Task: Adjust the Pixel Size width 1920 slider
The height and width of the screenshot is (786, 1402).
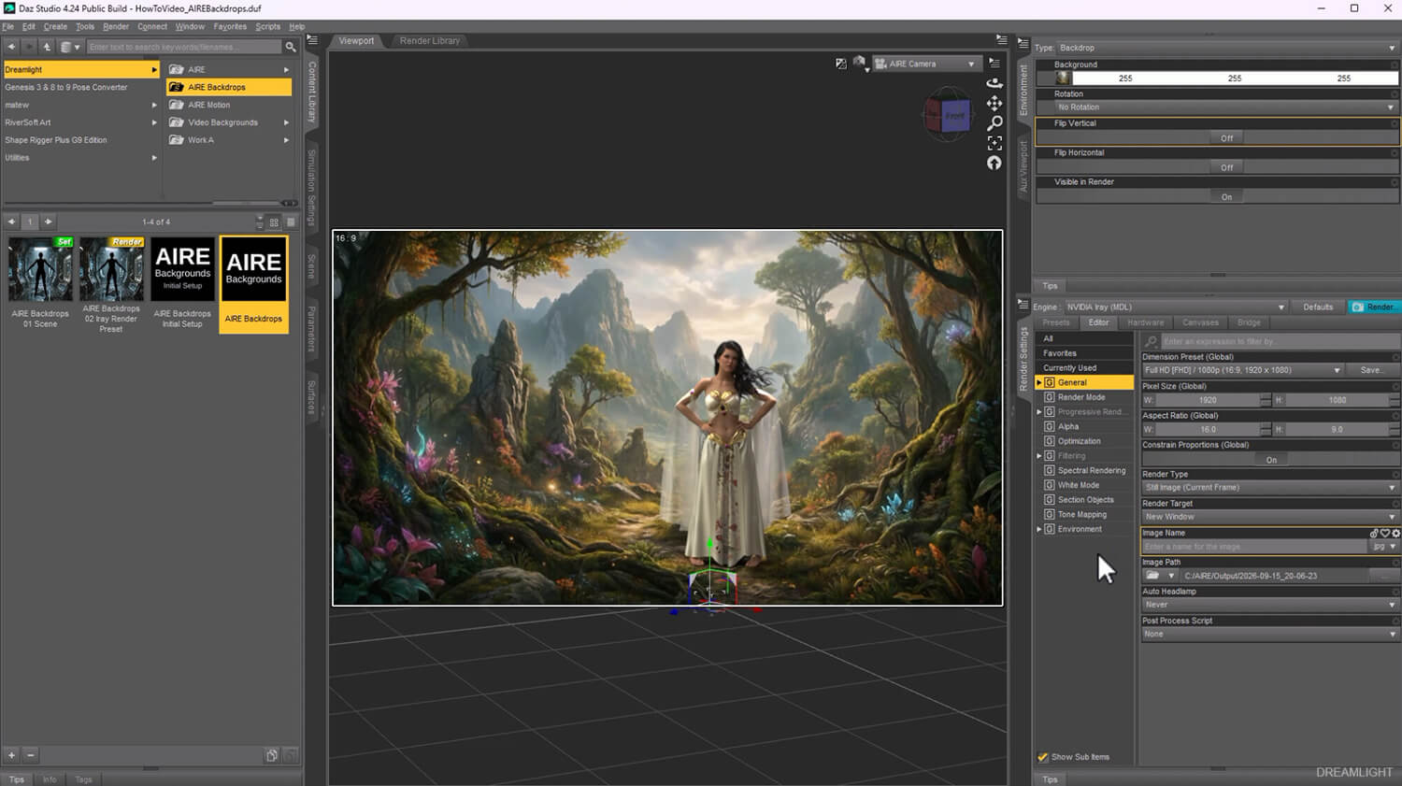Action: [x=1208, y=400]
